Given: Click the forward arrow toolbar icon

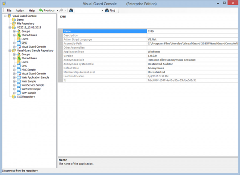Looking at the screenshot, I should click(61, 10).
